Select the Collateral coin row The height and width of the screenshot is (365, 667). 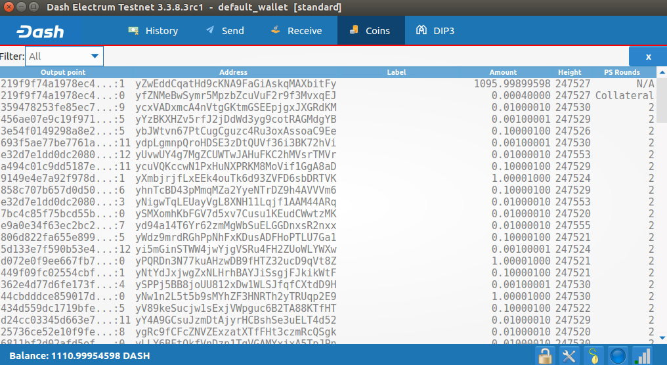click(328, 96)
